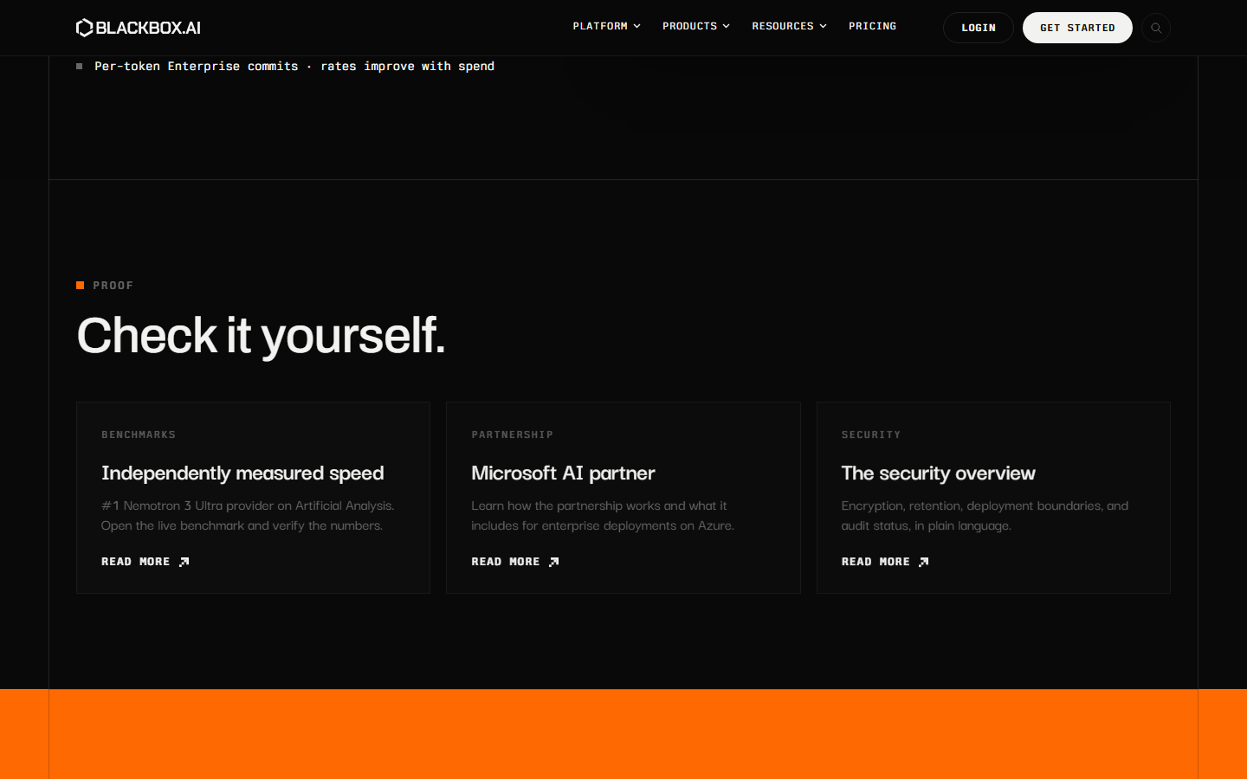Click Read More in Benchmarks card
1247x779 pixels.
click(x=136, y=562)
